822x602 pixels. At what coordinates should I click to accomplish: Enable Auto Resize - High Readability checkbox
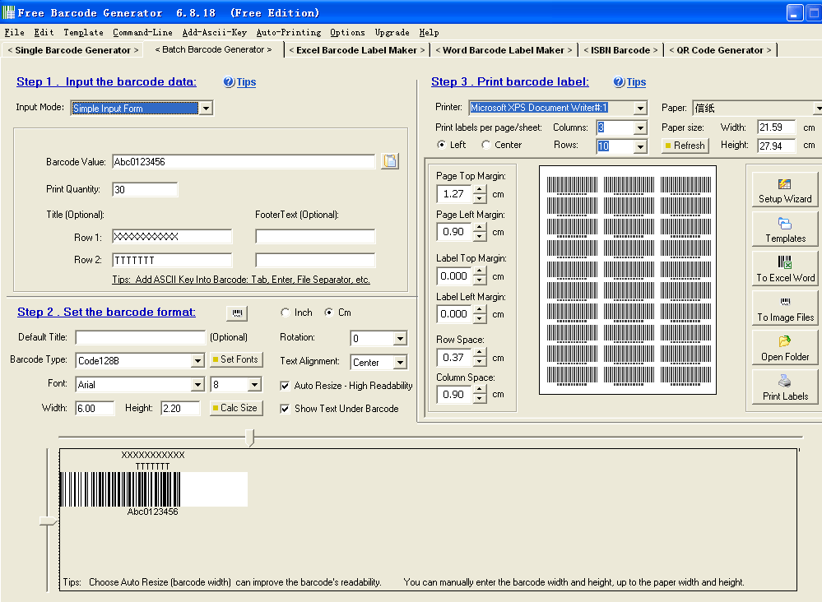click(286, 386)
